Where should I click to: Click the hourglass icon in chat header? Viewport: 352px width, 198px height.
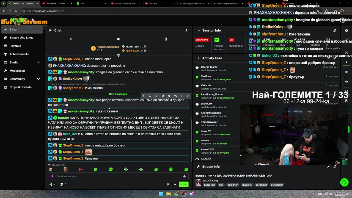(x=166, y=39)
